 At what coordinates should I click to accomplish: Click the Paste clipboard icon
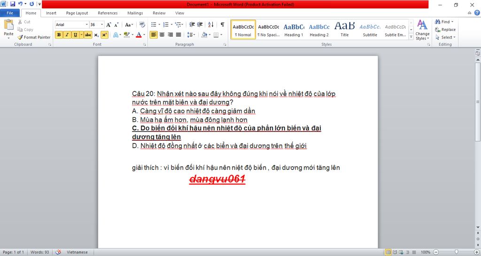pos(8,25)
